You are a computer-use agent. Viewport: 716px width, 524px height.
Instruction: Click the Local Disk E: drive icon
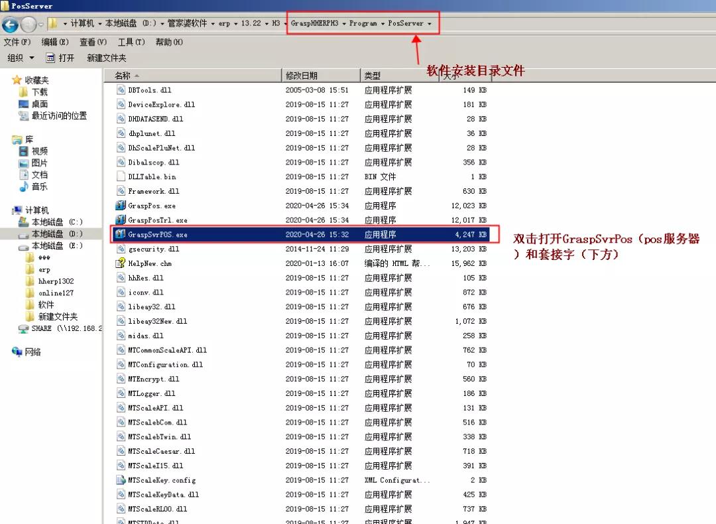click(x=24, y=246)
